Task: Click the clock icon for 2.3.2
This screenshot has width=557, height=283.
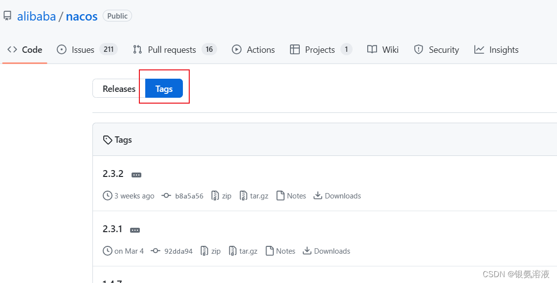Action: tap(107, 196)
